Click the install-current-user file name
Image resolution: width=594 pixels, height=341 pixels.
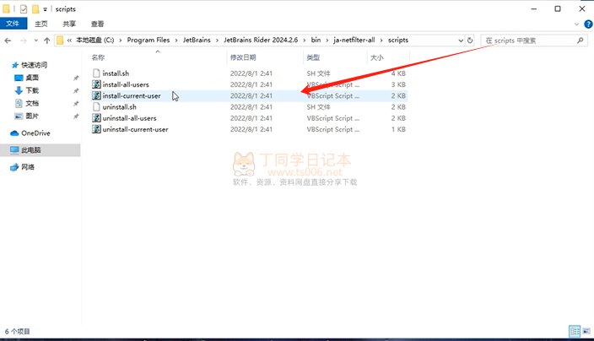[x=132, y=96]
